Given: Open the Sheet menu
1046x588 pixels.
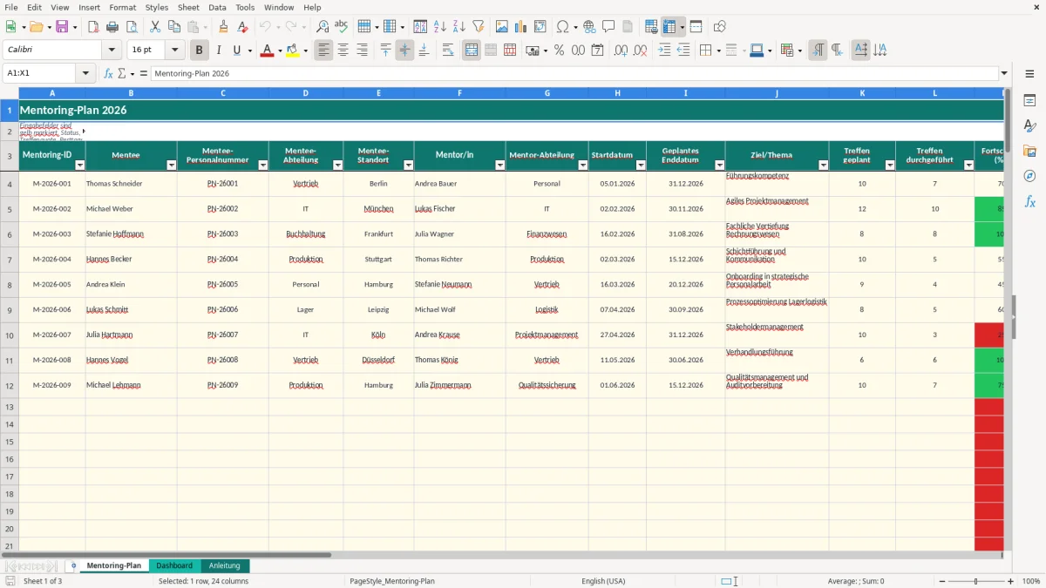Looking at the screenshot, I should pos(188,7).
